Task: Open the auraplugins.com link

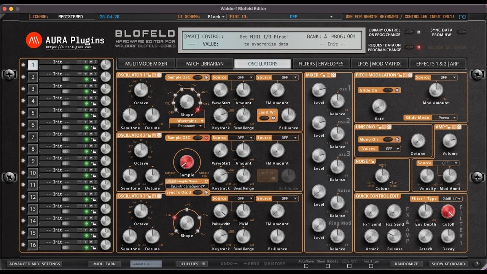Action: tap(68, 48)
